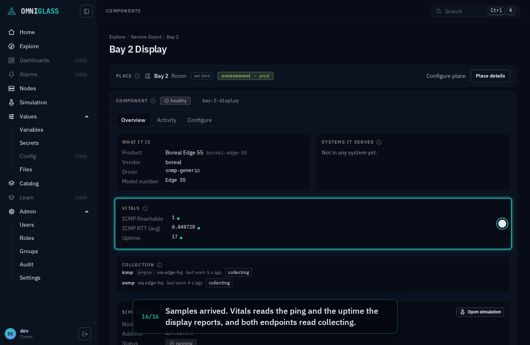Click the Service Depot breadcrumb link
The width and height of the screenshot is (530, 345).
[146, 37]
